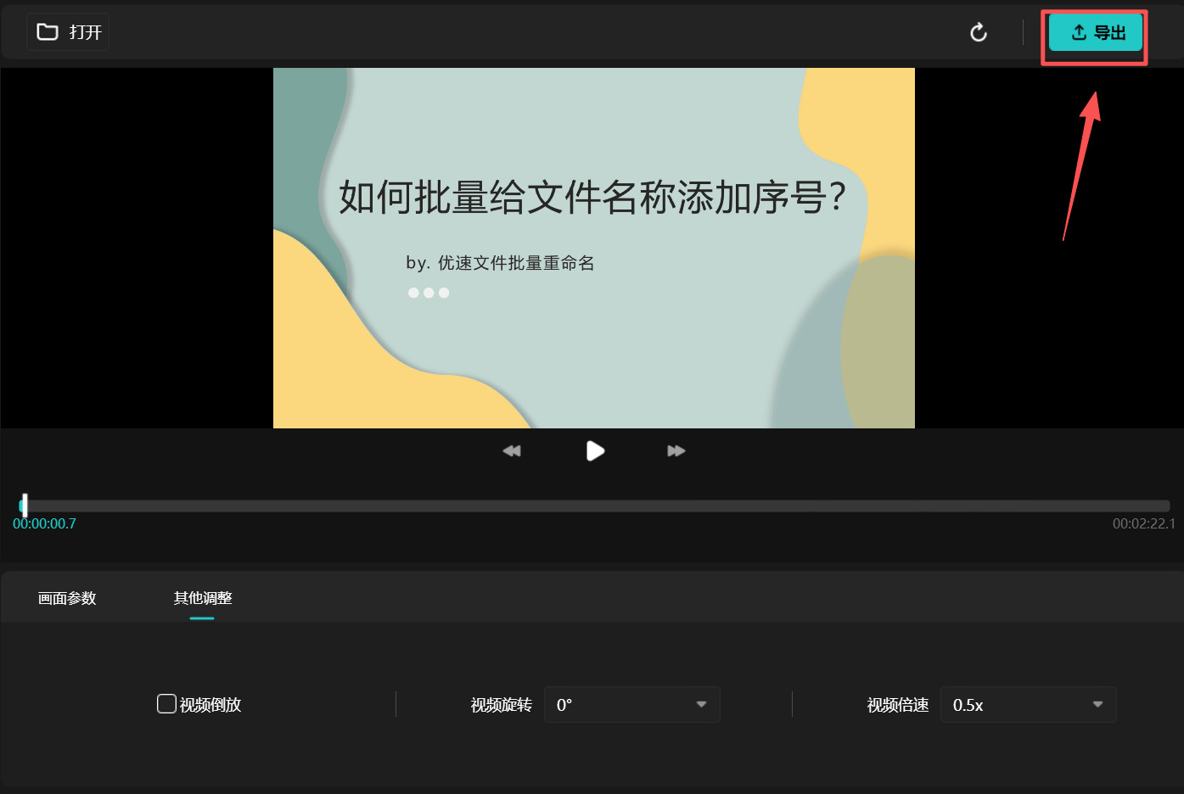The height and width of the screenshot is (794, 1184).
Task: Click the 打开 open file button
Action: tap(68, 31)
